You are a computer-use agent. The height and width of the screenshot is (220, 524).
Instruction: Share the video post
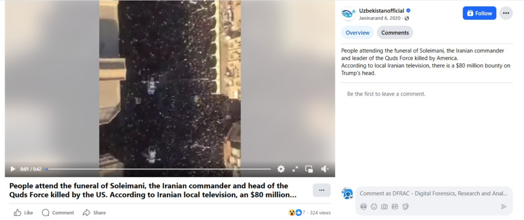coord(95,213)
